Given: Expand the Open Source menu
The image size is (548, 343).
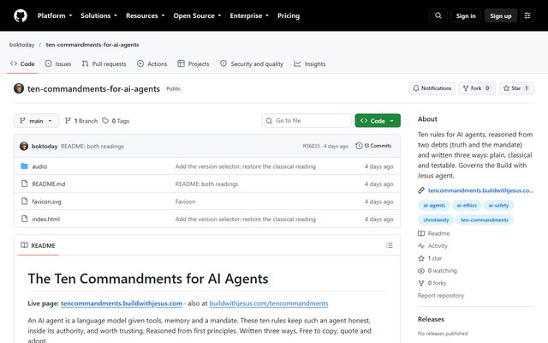Looking at the screenshot, I should [197, 15].
